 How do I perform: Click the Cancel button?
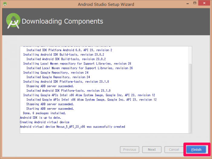174,150
